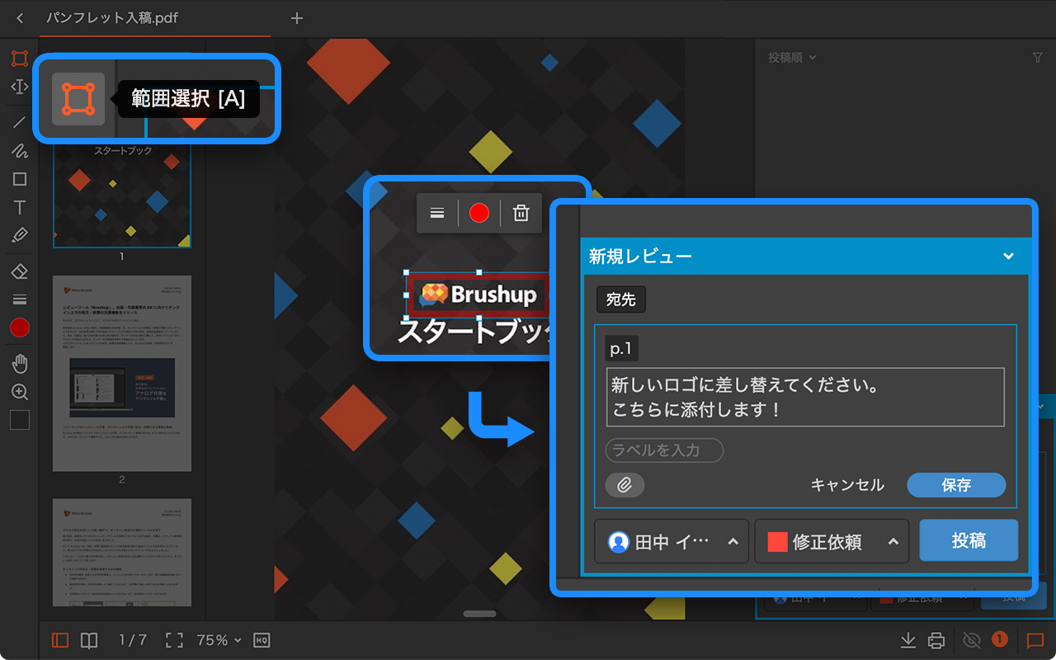The width and height of the screenshot is (1056, 660).
Task: Select the text (T) annotation tool
Action: click(20, 207)
